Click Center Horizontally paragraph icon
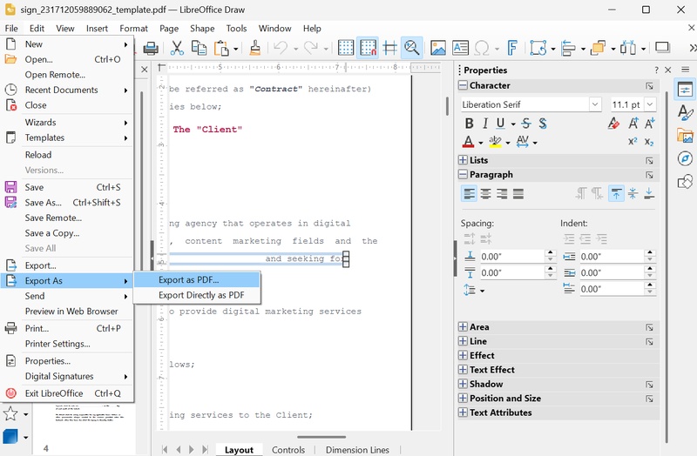 pos(485,193)
